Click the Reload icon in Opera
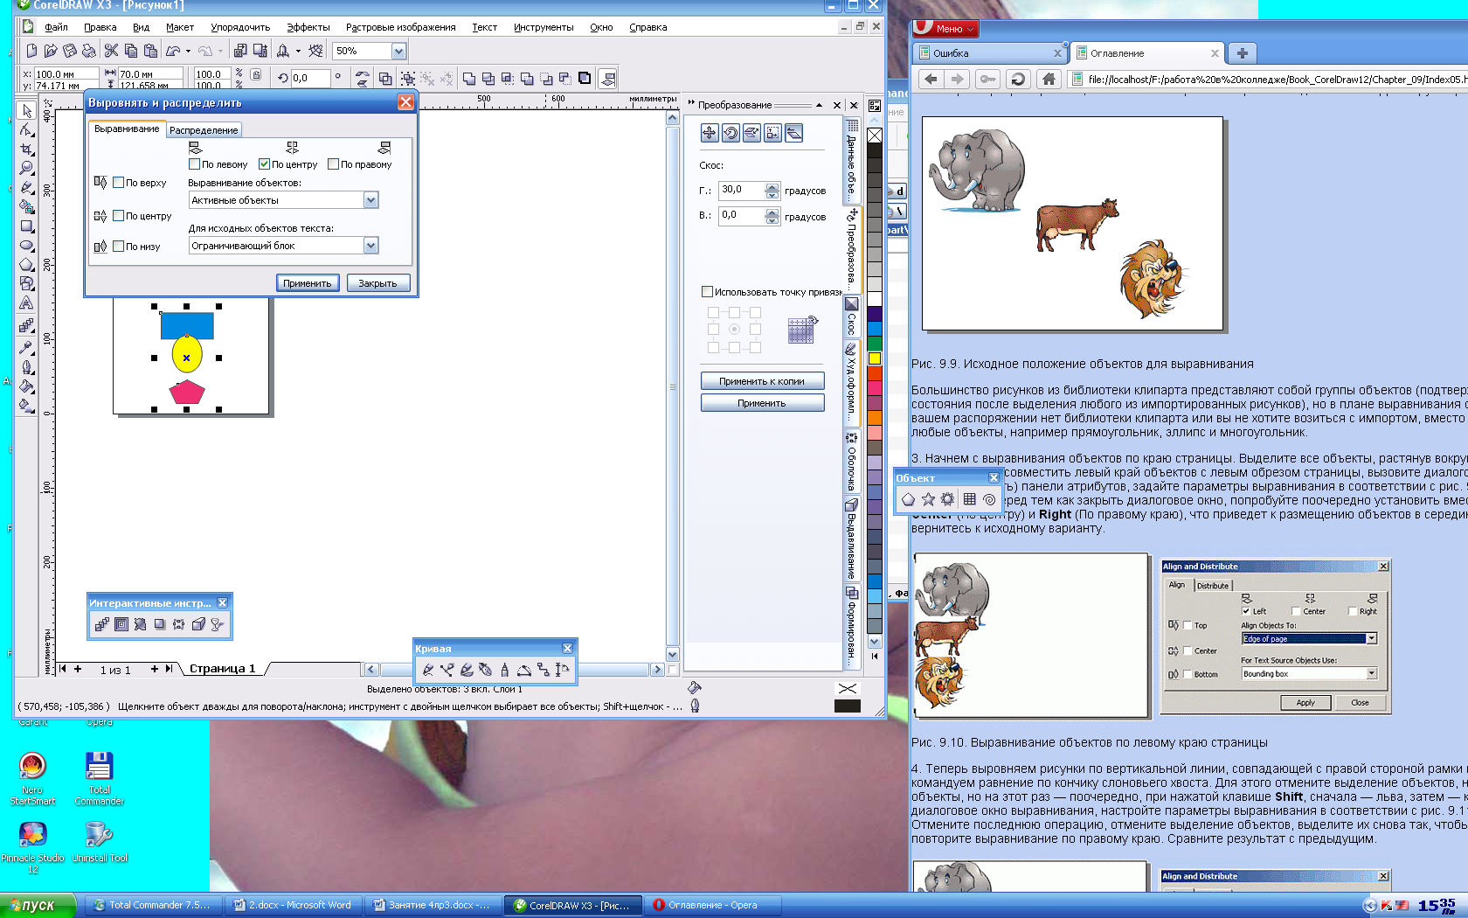 click(1018, 79)
